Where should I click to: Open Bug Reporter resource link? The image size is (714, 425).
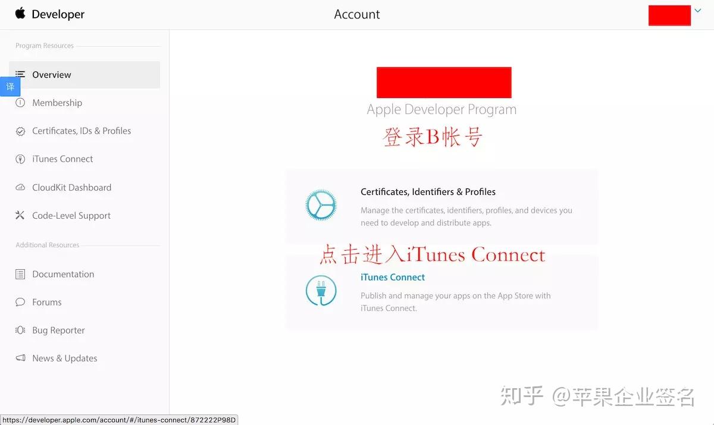point(58,330)
